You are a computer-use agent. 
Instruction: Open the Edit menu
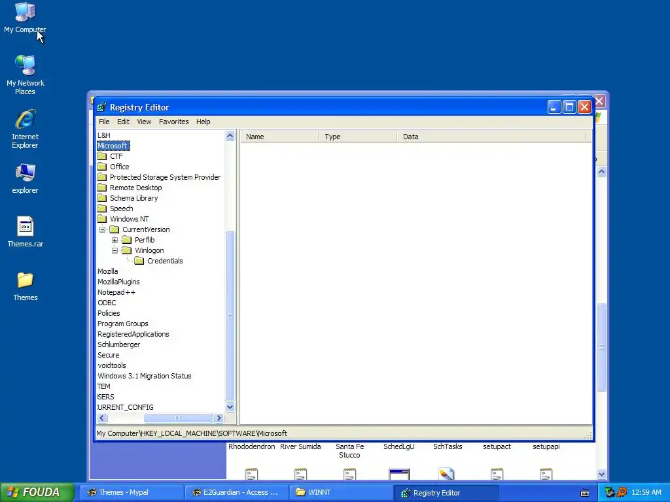pyautogui.click(x=123, y=122)
